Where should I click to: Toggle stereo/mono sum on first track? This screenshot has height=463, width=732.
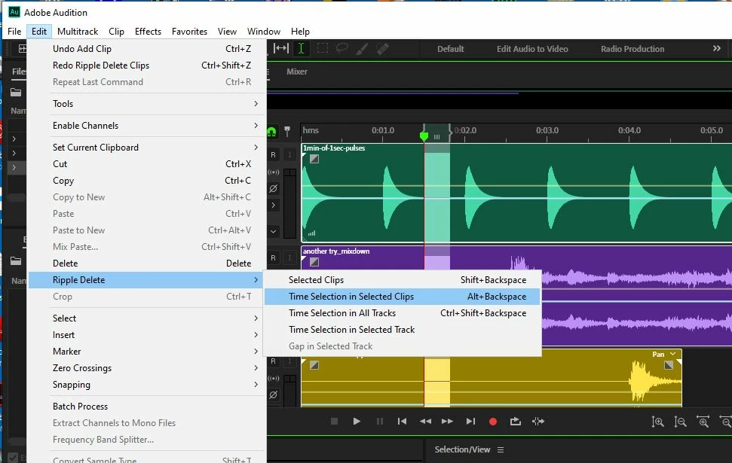(x=273, y=172)
